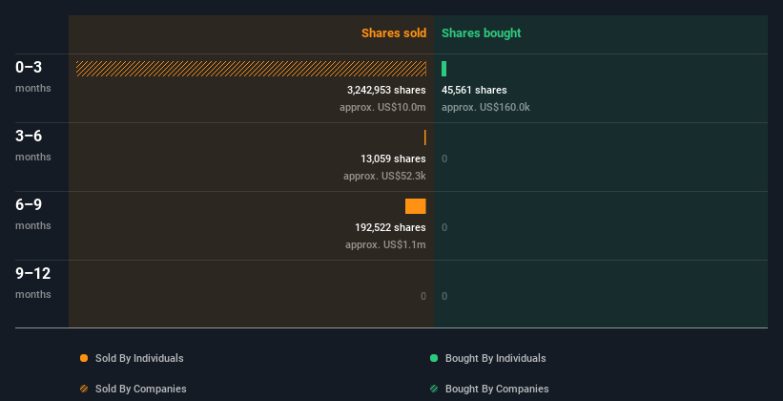Click the orange Sold By Individuals legend dot
The height and width of the screenshot is (401, 783).
coord(84,358)
